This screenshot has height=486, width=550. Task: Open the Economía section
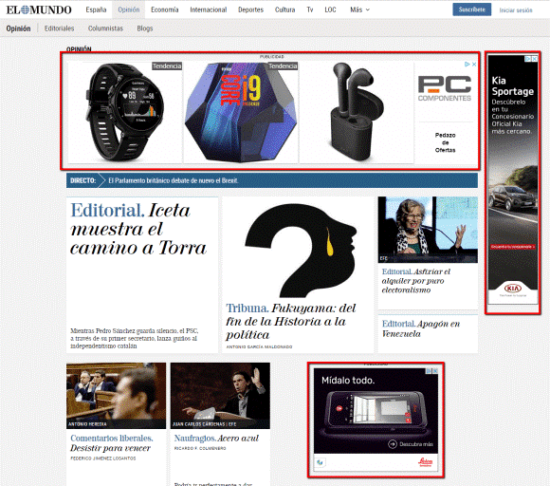tap(164, 9)
